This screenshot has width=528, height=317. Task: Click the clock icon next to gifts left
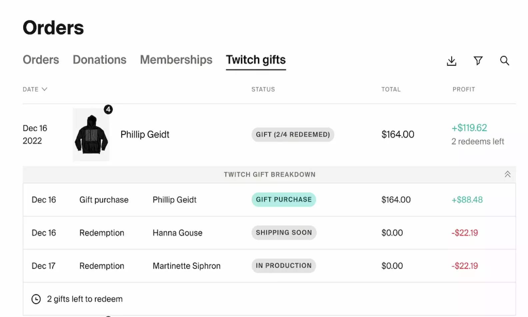[36, 299]
